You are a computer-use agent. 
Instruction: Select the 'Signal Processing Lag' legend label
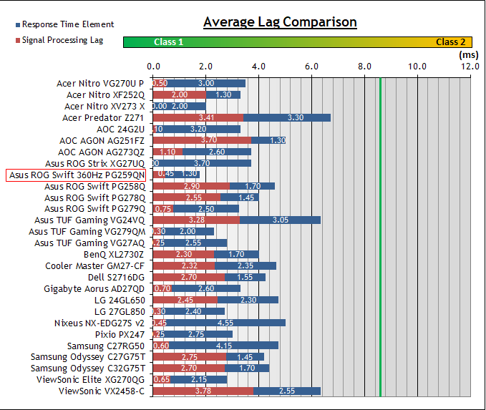(62, 40)
